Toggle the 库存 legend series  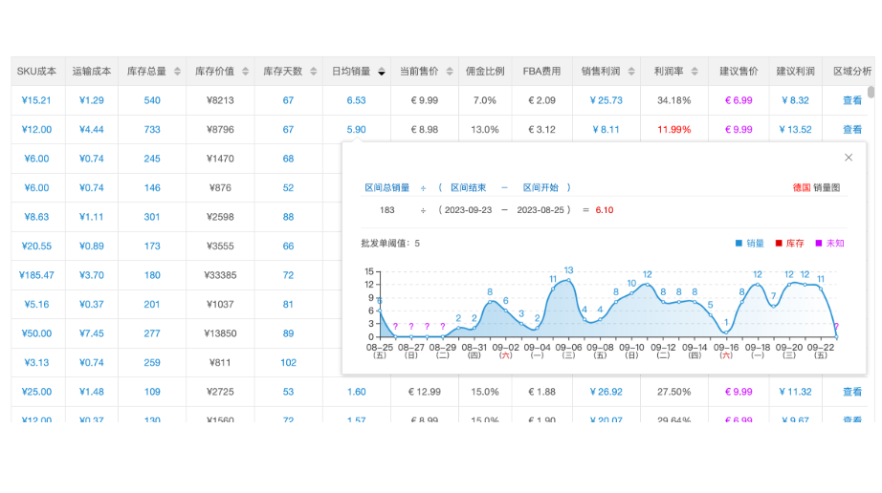tap(789, 244)
